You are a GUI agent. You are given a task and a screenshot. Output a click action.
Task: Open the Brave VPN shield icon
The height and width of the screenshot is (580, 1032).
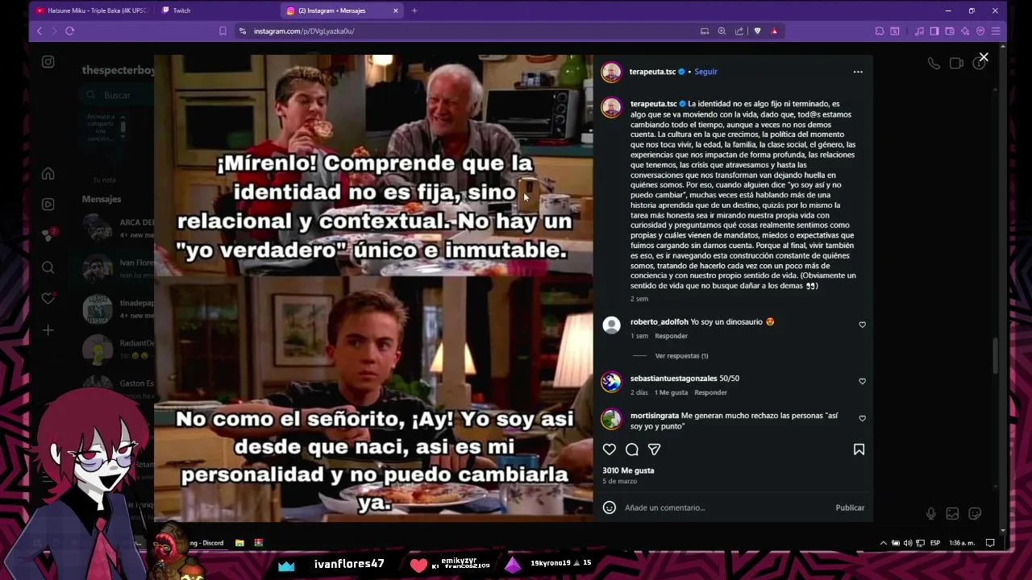tap(980, 31)
